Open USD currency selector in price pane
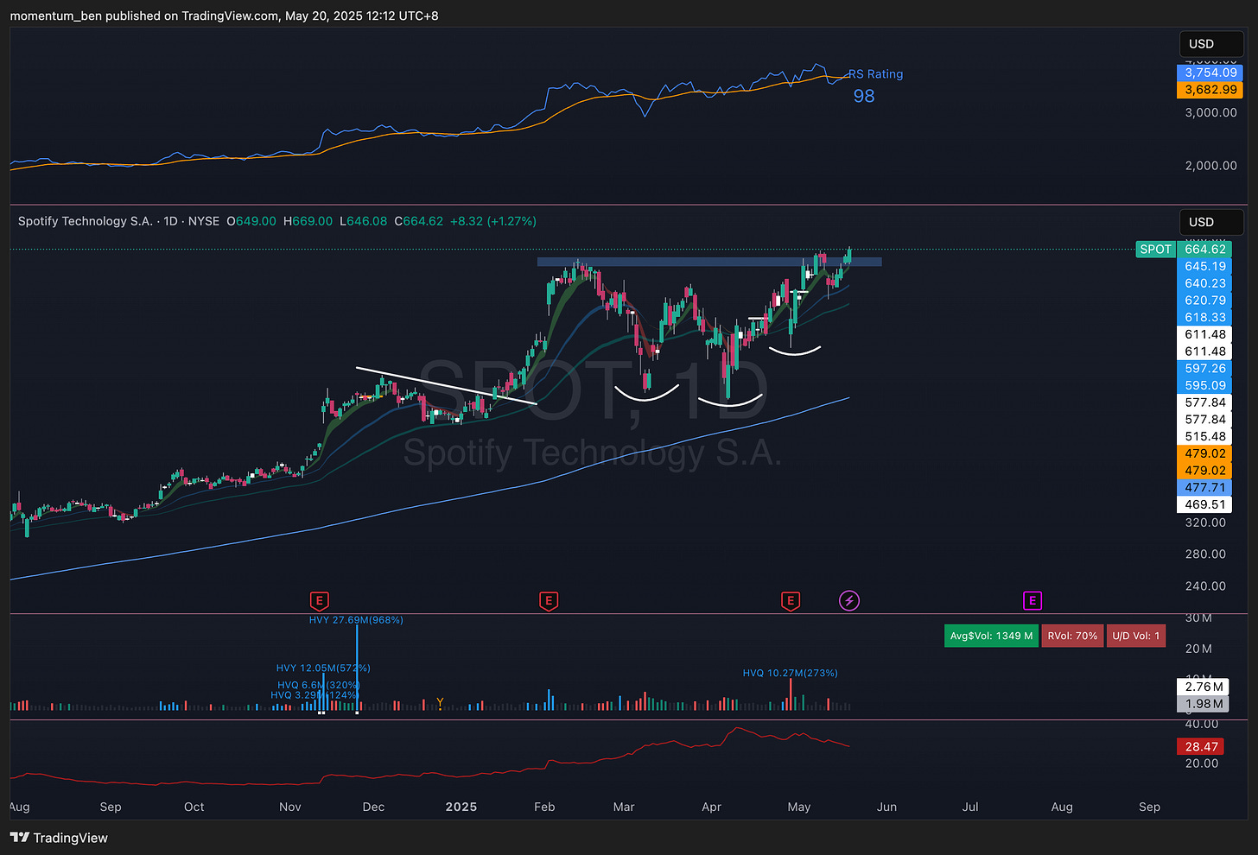Viewport: 1258px width, 855px height. [x=1211, y=222]
